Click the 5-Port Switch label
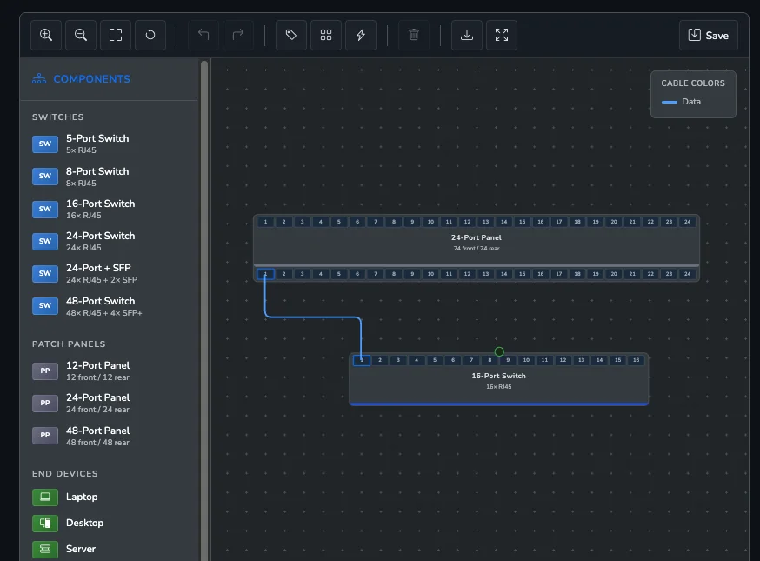 (x=97, y=138)
